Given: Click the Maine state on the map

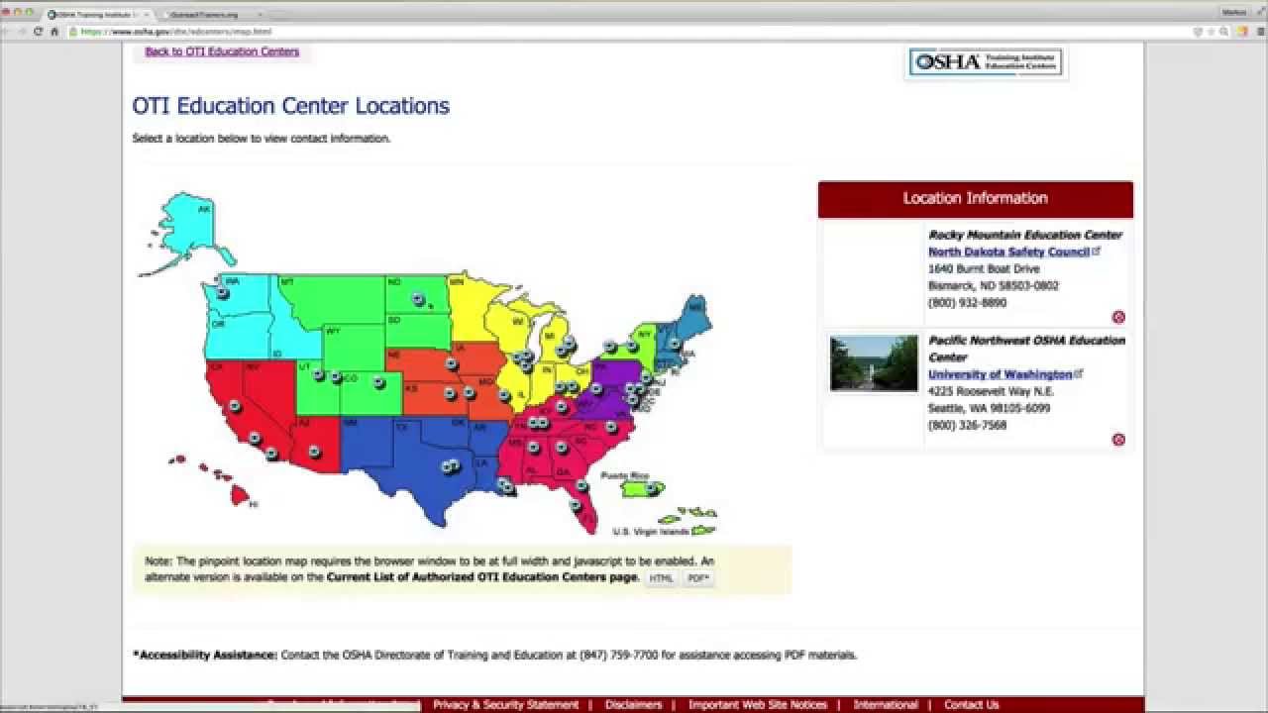Looking at the screenshot, I should 694,315.
